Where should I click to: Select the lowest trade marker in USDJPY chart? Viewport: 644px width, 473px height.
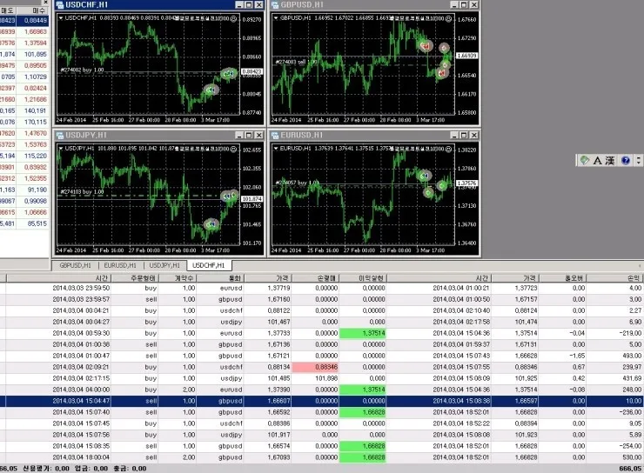211,224
